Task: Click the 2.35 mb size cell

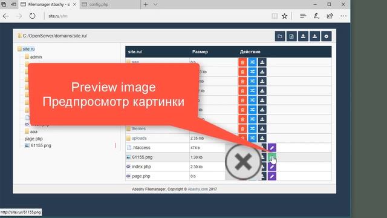Action: tap(197, 139)
